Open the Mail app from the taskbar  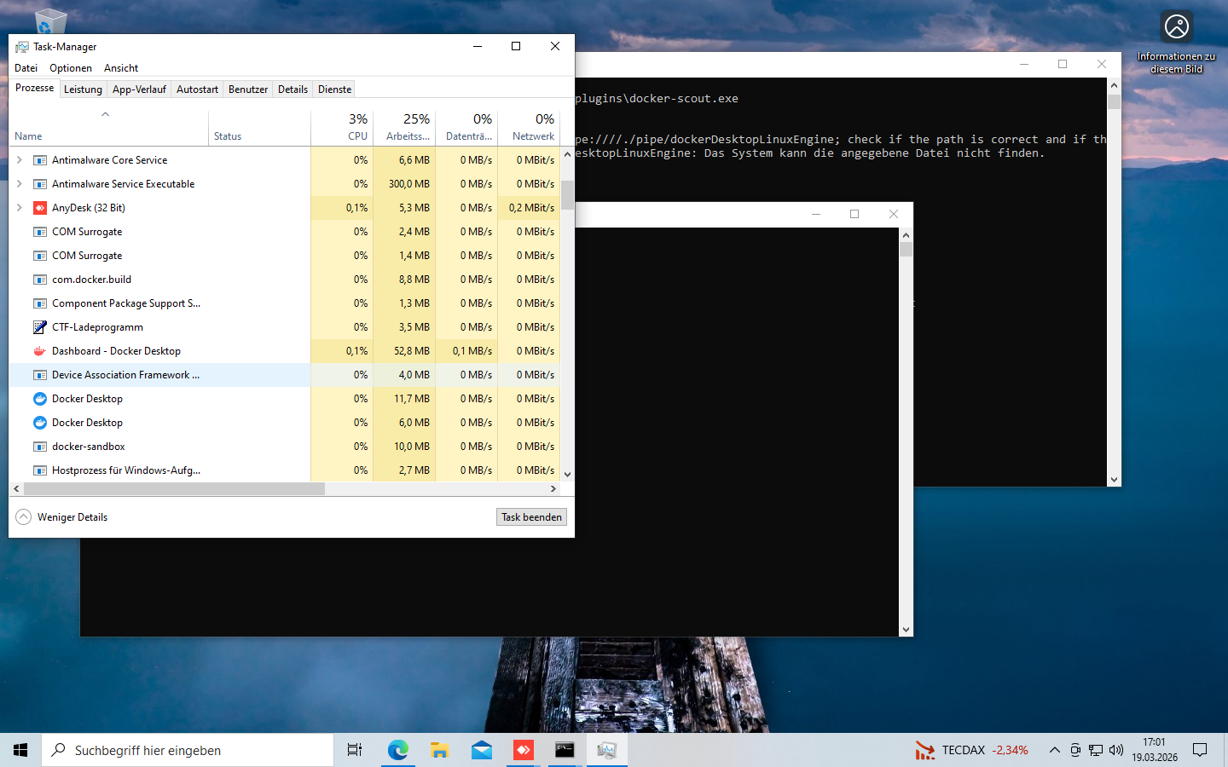tap(482, 750)
